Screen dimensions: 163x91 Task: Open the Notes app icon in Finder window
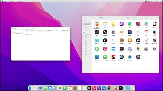tap(105, 24)
